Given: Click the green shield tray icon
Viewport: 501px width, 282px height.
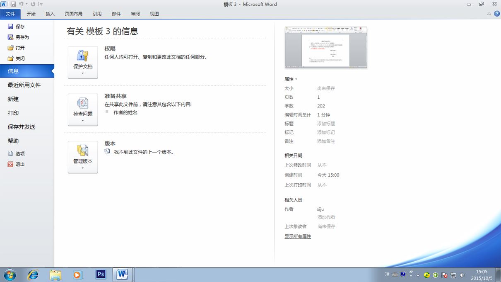Looking at the screenshot, I should tap(436, 275).
